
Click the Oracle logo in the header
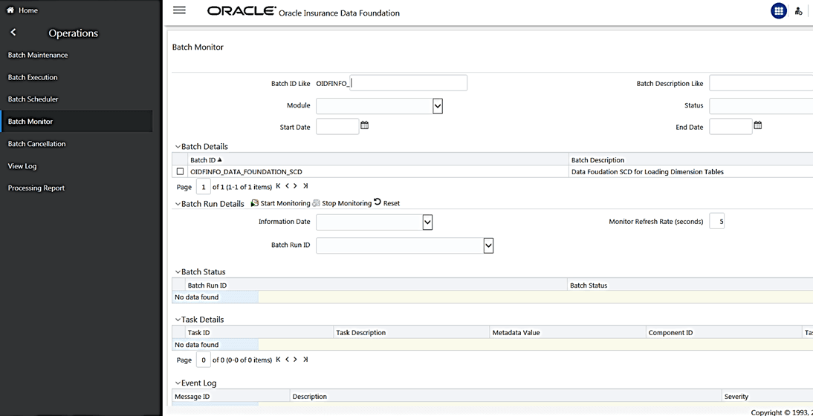coord(242,11)
